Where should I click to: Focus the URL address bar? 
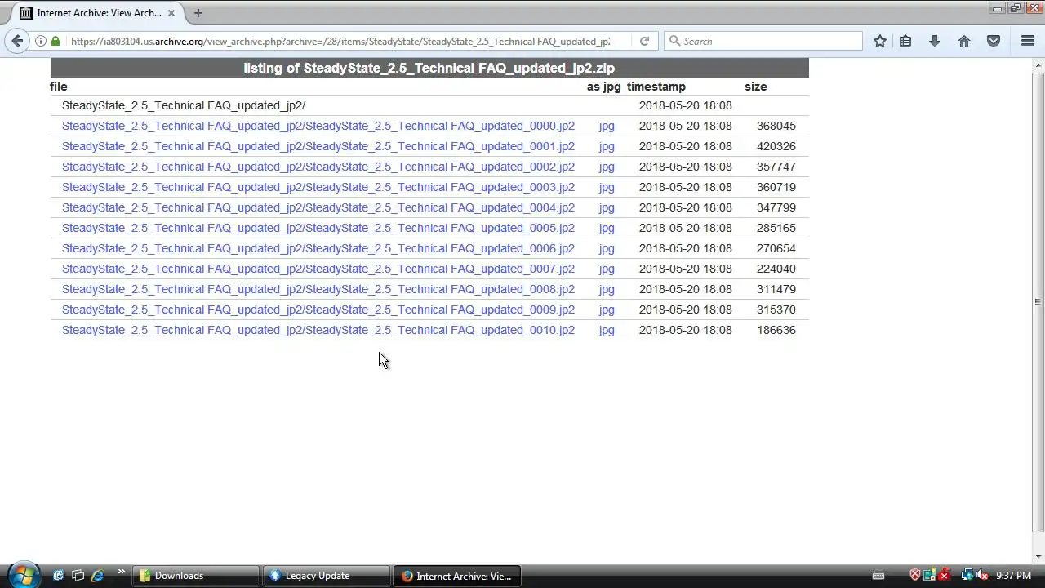(x=340, y=41)
